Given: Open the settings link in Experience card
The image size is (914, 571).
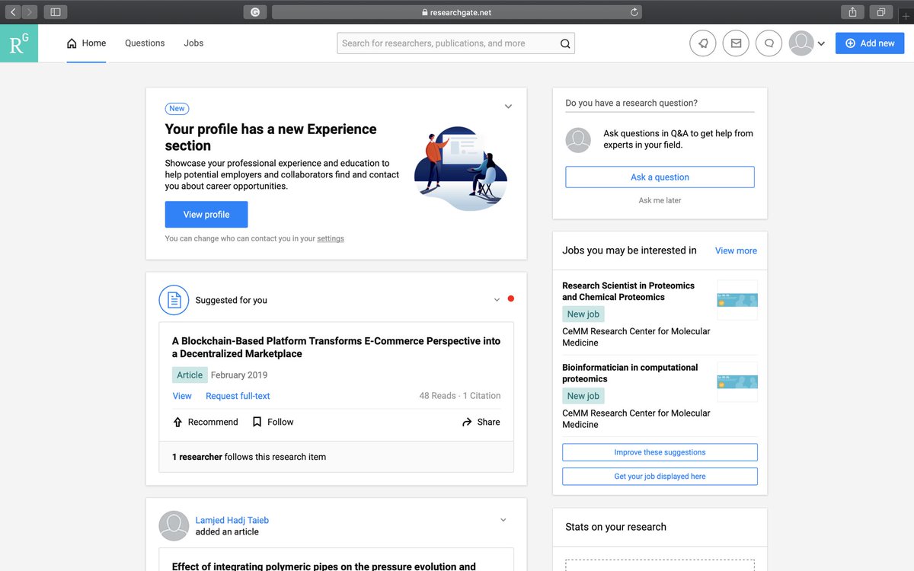Looking at the screenshot, I should click(x=331, y=238).
